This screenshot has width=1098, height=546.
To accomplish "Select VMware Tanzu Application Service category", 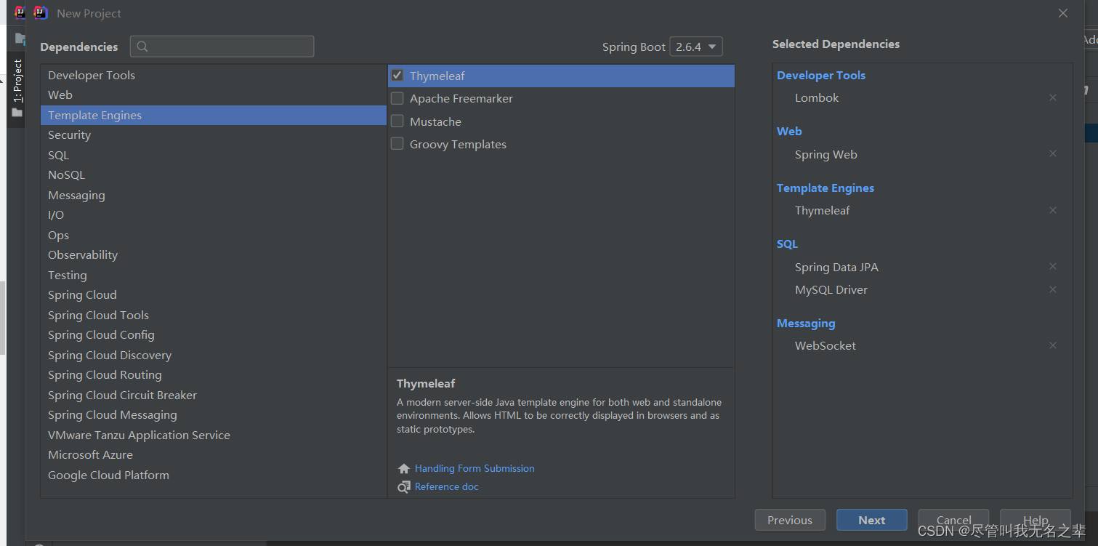I will point(214,435).
